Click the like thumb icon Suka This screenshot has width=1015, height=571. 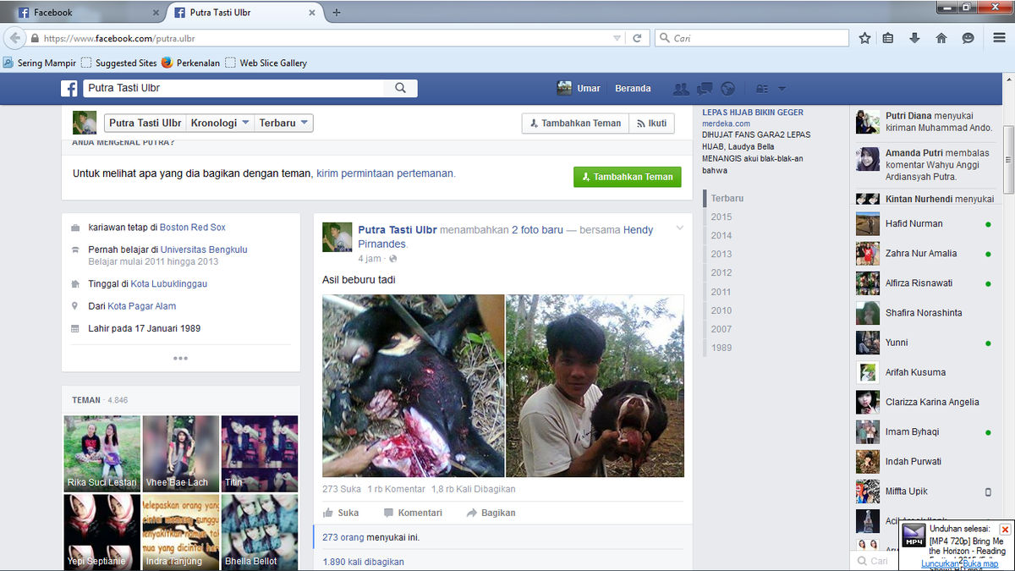pyautogui.click(x=341, y=513)
